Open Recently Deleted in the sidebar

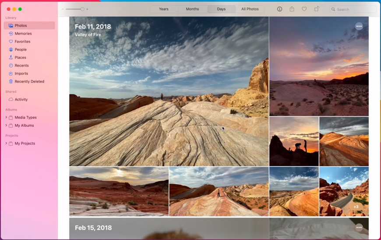[29, 82]
